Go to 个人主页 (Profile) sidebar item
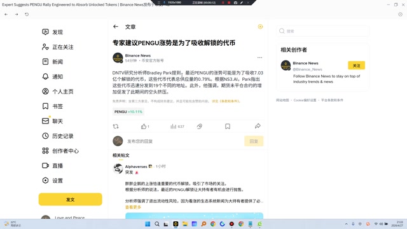This screenshot has height=229, width=407. click(x=58, y=92)
